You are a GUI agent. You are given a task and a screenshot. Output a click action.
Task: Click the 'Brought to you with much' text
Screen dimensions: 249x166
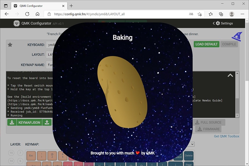[x=112, y=153]
